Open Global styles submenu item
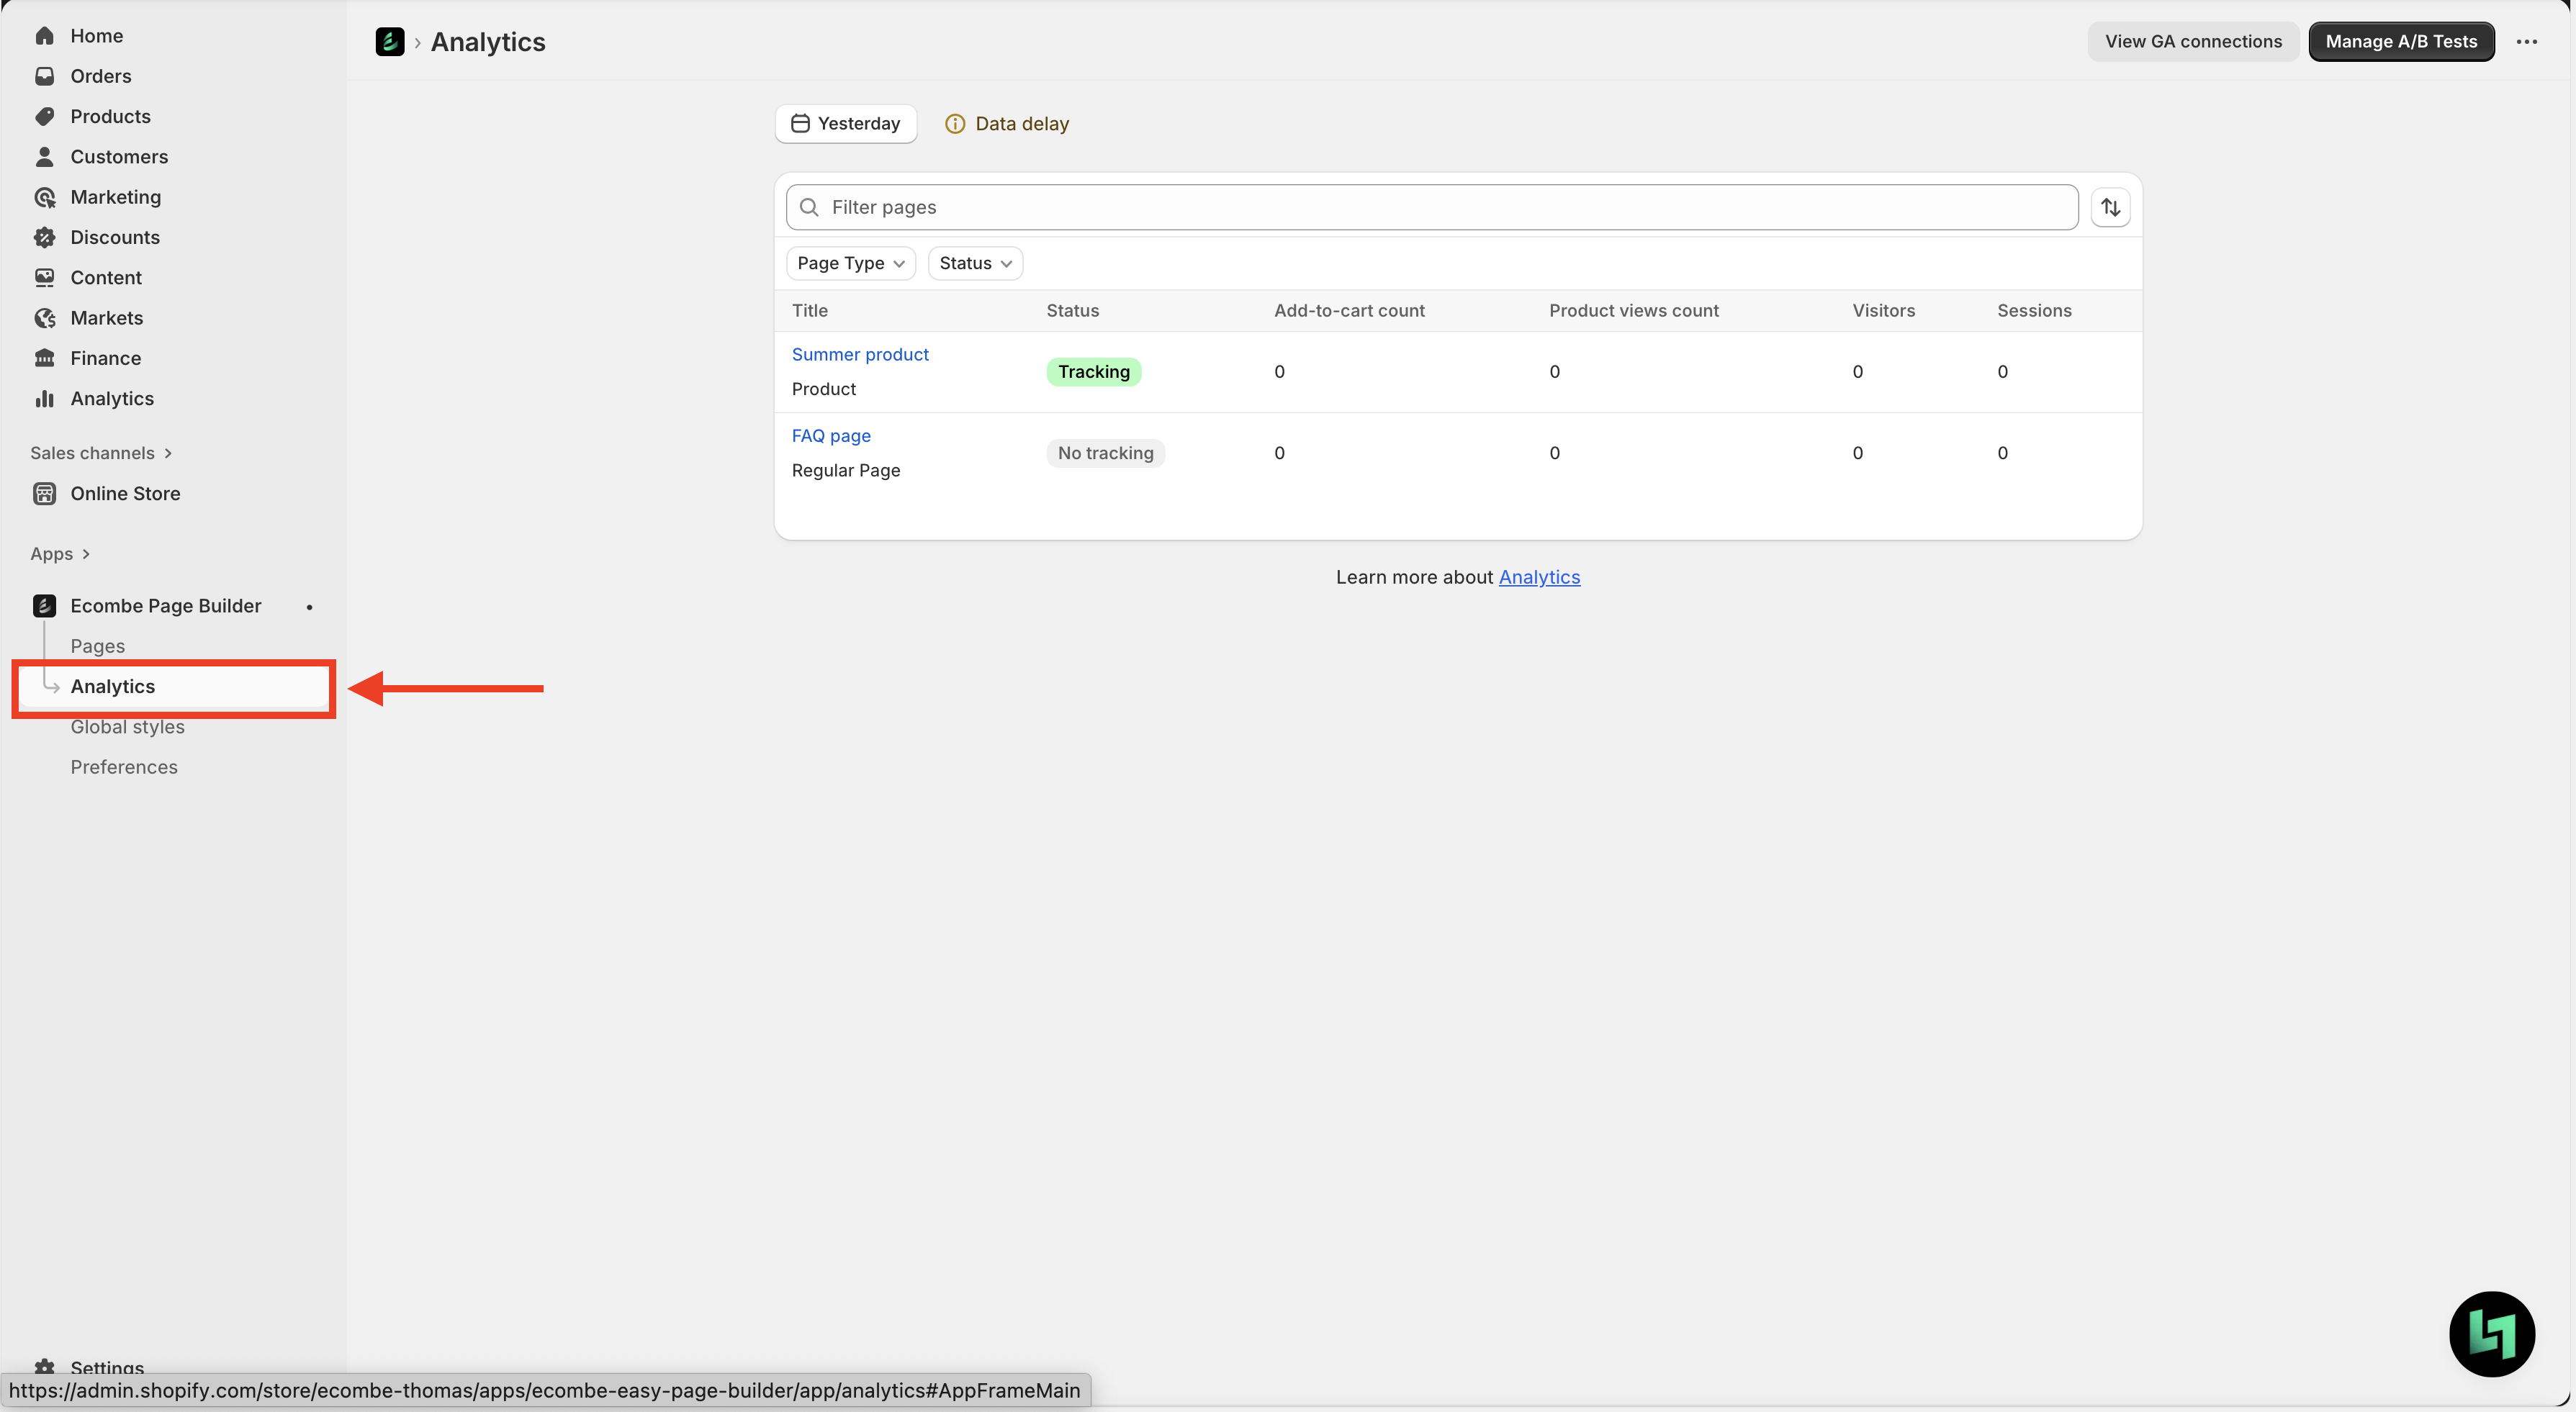 (x=127, y=726)
